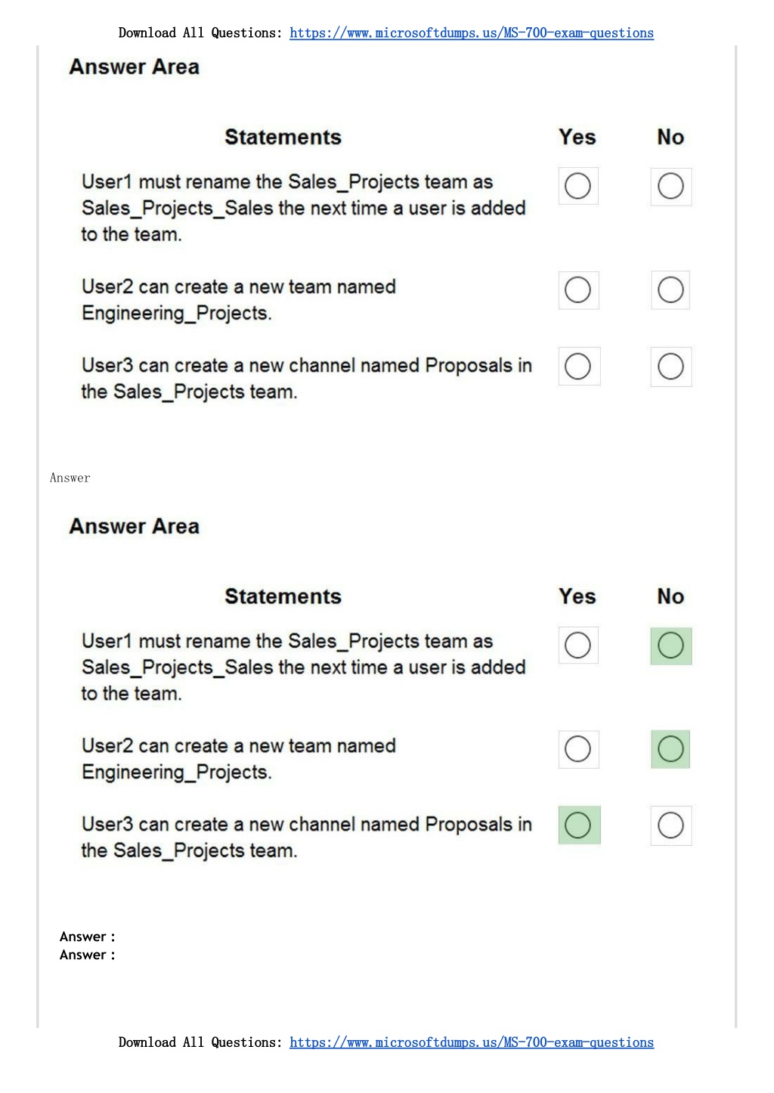Viewport: 774px width, 1093px height.
Task: Select No for User1 rename statement in top area
Action: click(x=670, y=186)
